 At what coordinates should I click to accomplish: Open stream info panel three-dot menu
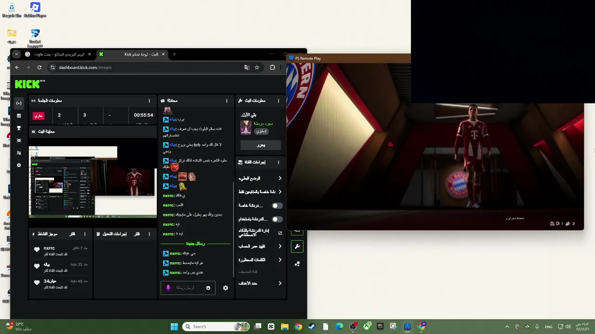click(278, 101)
